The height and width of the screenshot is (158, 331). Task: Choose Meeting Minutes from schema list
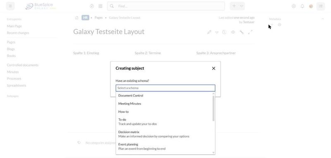pyautogui.click(x=165, y=104)
